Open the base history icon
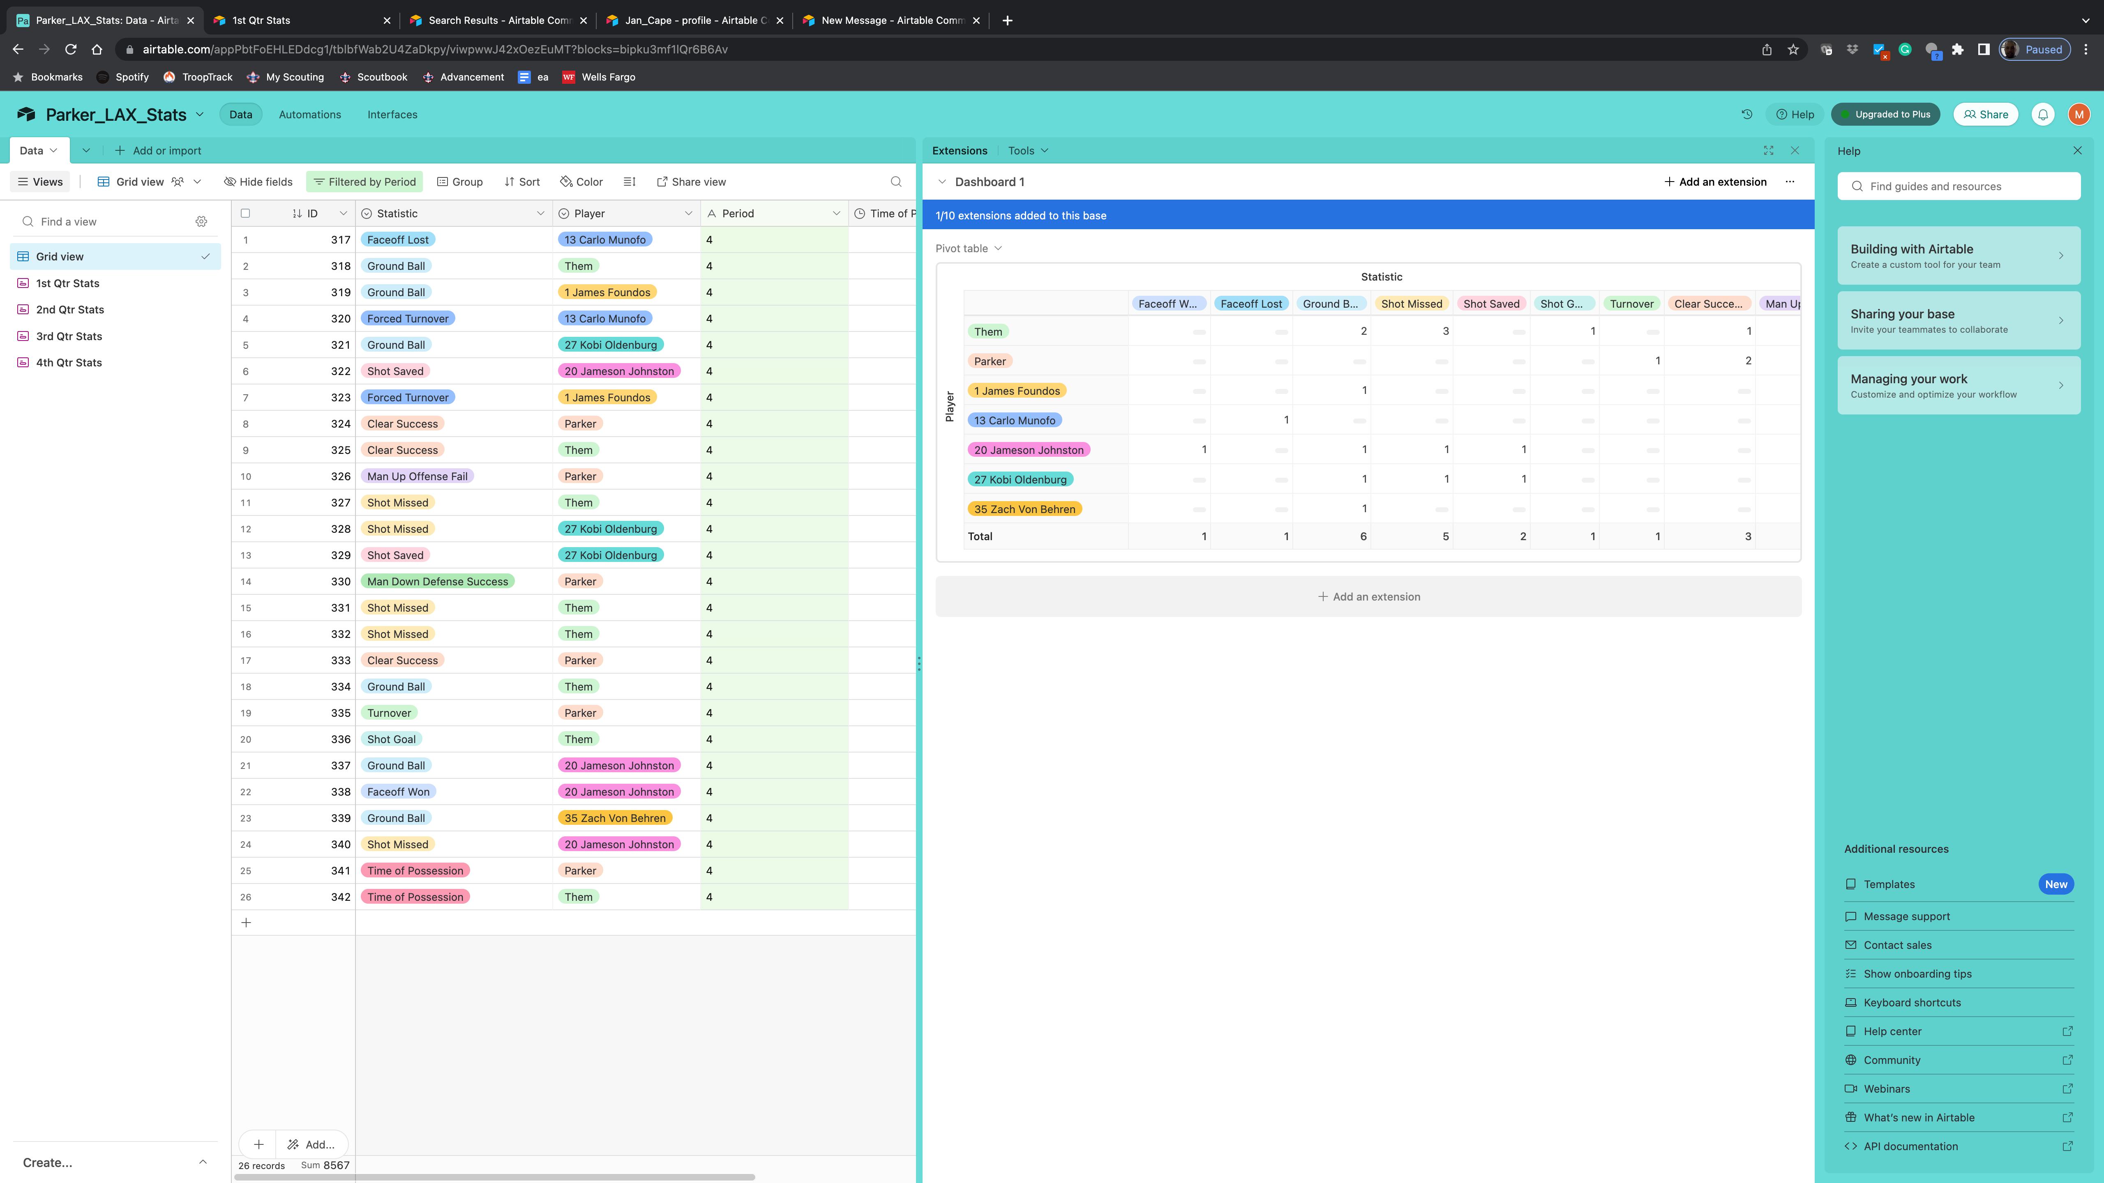Image resolution: width=2104 pixels, height=1183 pixels. pos(1746,114)
